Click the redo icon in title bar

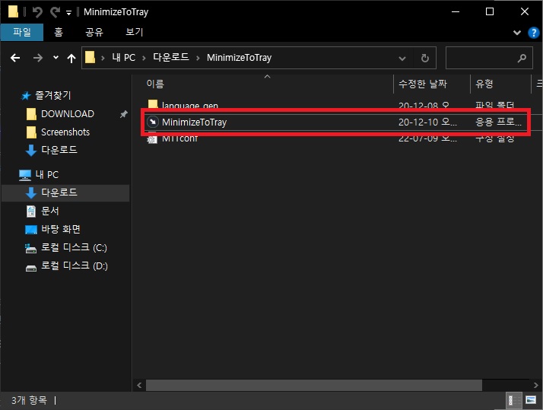pyautogui.click(x=55, y=12)
